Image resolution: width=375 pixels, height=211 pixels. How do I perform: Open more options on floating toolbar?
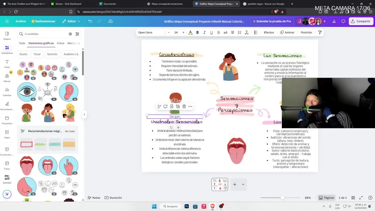click(x=190, y=106)
